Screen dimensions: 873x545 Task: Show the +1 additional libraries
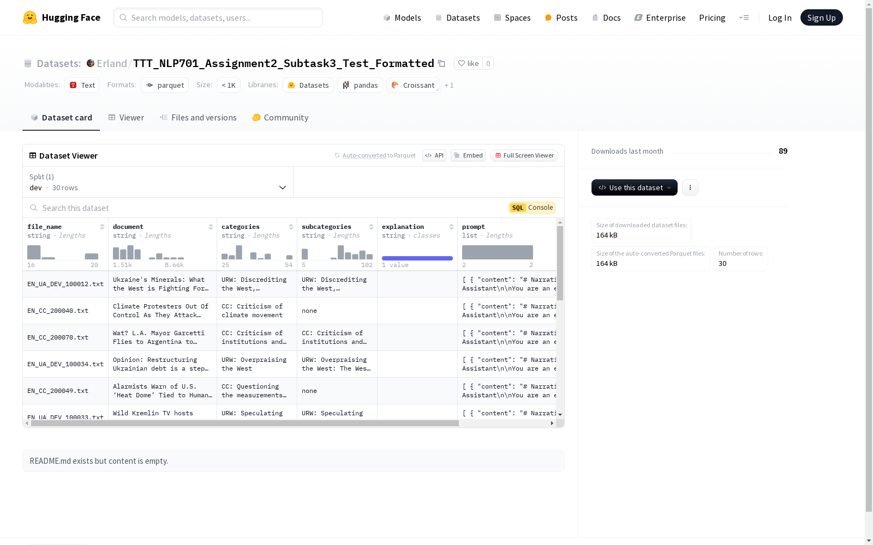449,86
